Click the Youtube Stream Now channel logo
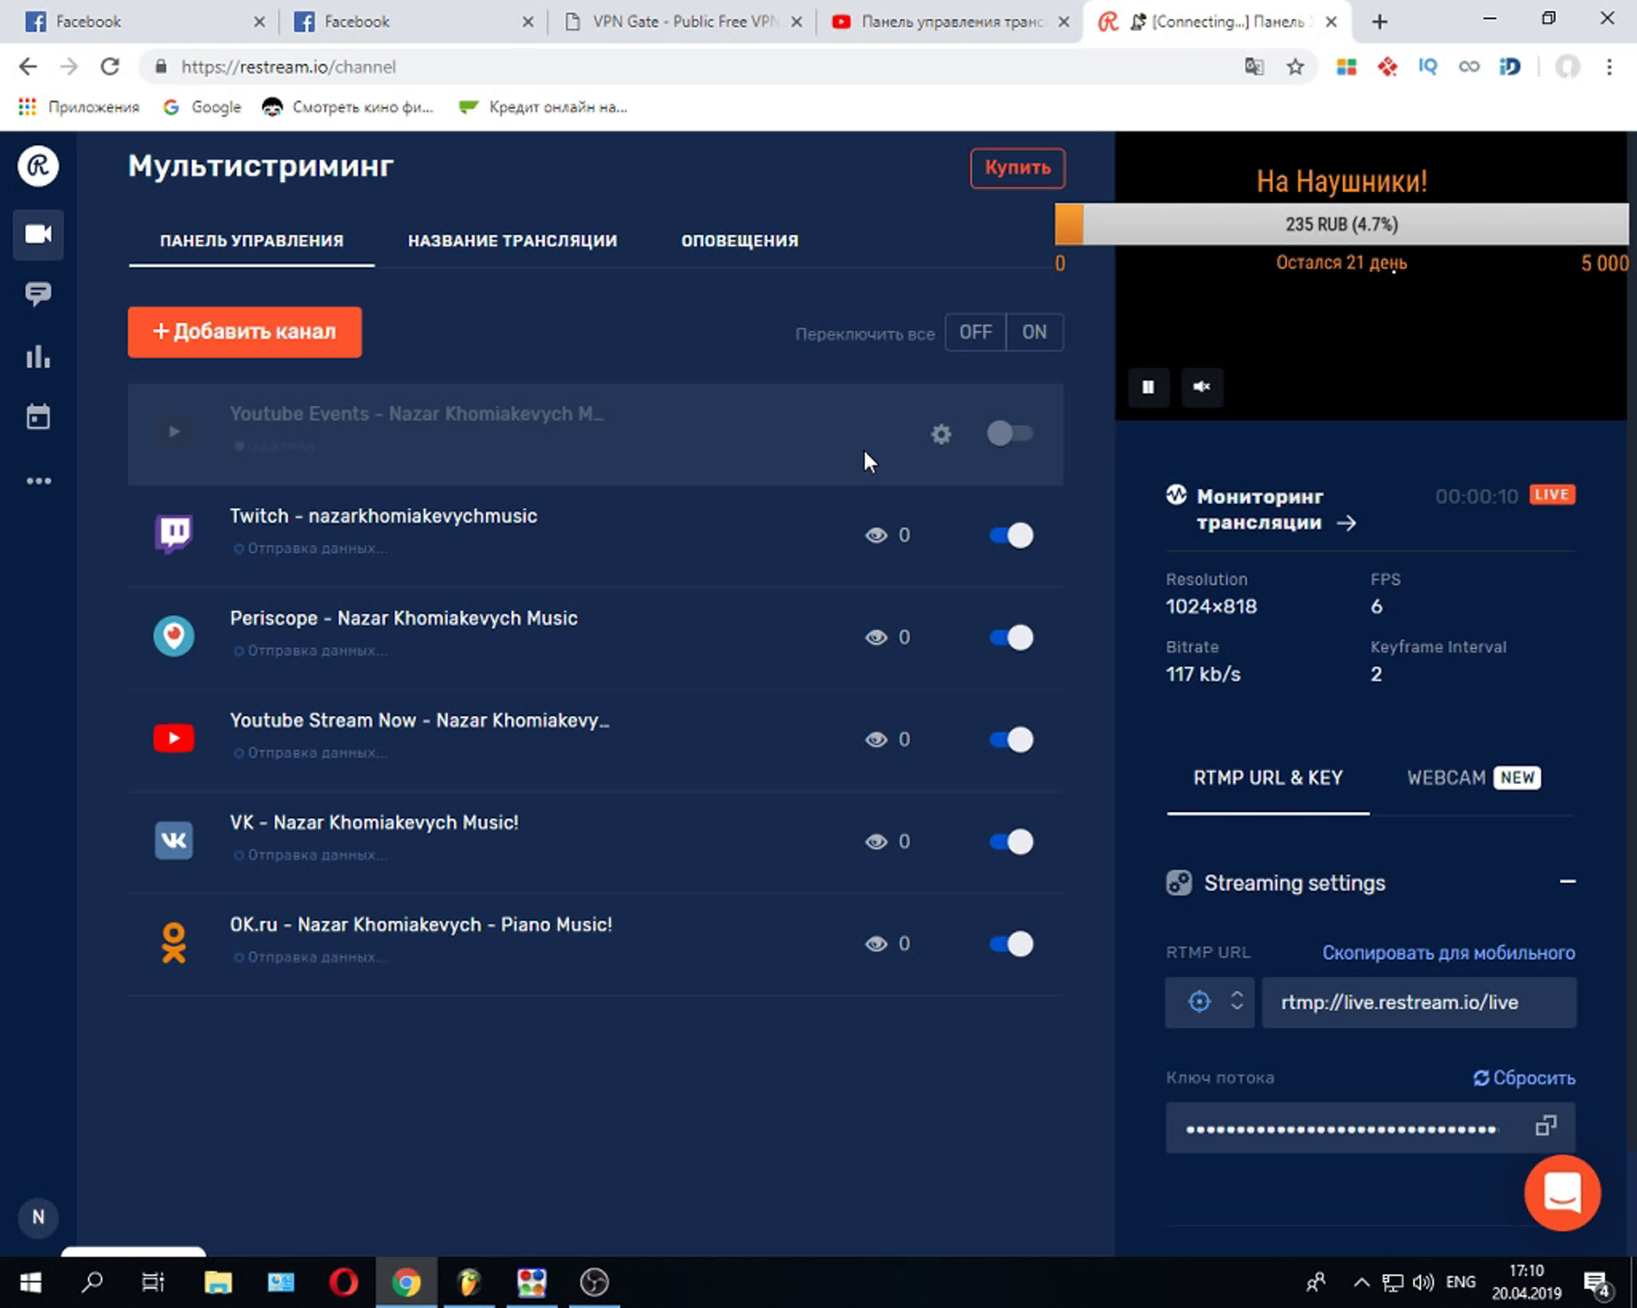 pos(174,738)
